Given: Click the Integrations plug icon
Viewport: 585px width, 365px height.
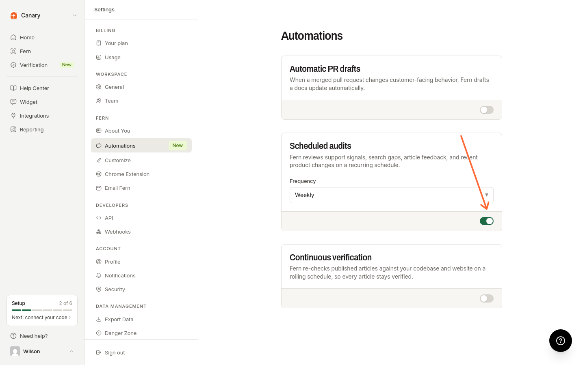Looking at the screenshot, I should click(13, 116).
